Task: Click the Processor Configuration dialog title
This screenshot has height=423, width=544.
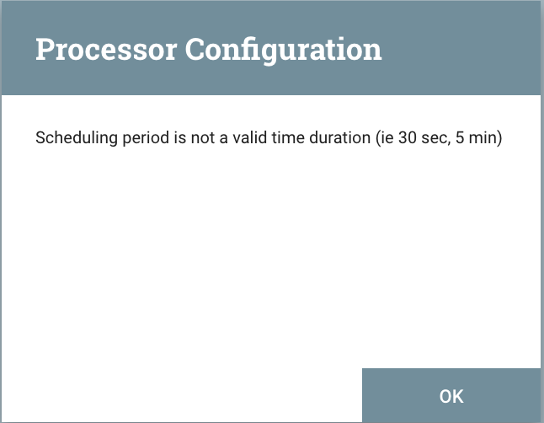Action: click(208, 49)
